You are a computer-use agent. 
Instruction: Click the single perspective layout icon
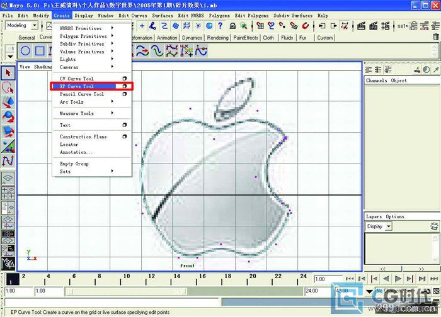8,178
